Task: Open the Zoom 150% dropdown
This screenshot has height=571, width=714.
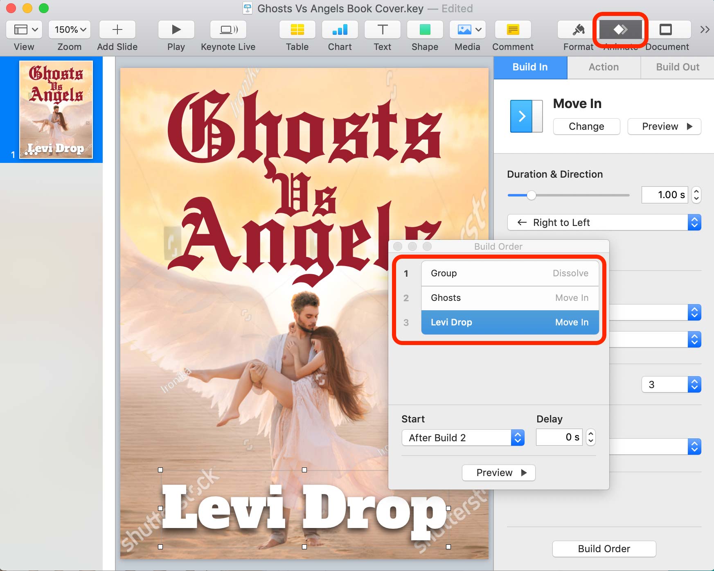Action: tap(70, 29)
